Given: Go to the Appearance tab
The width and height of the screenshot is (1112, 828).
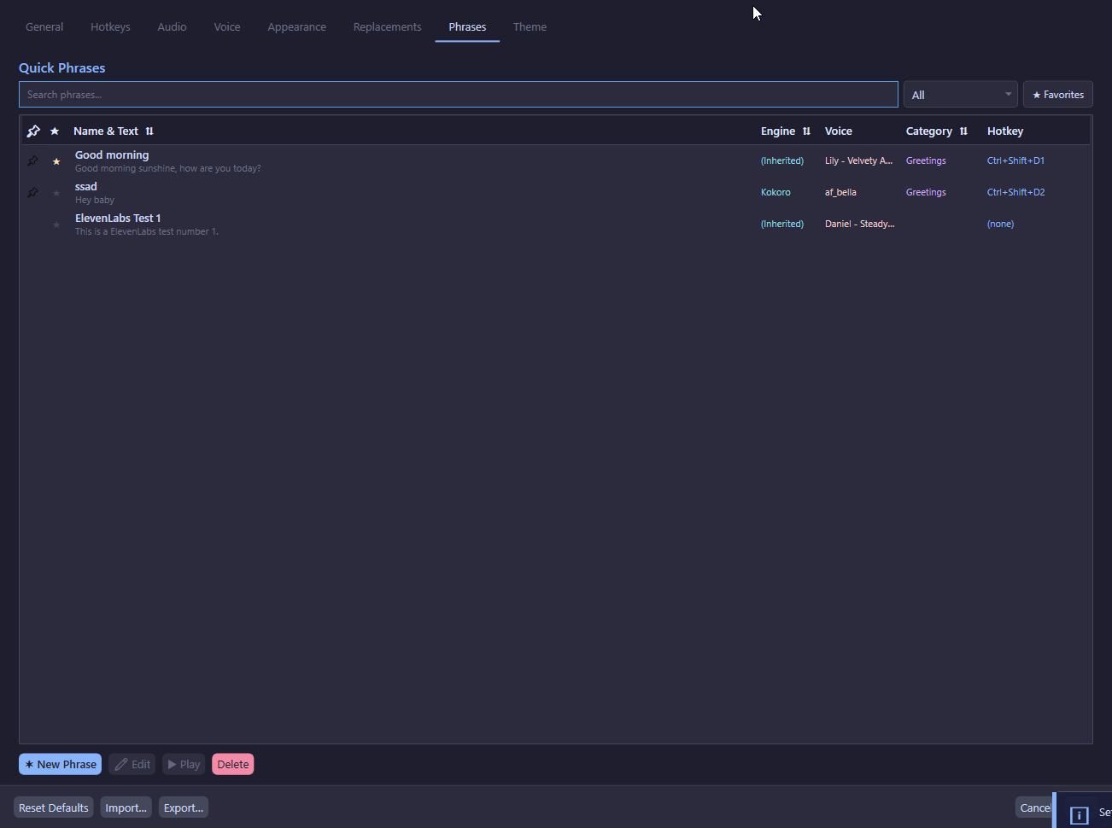Looking at the screenshot, I should (x=296, y=26).
